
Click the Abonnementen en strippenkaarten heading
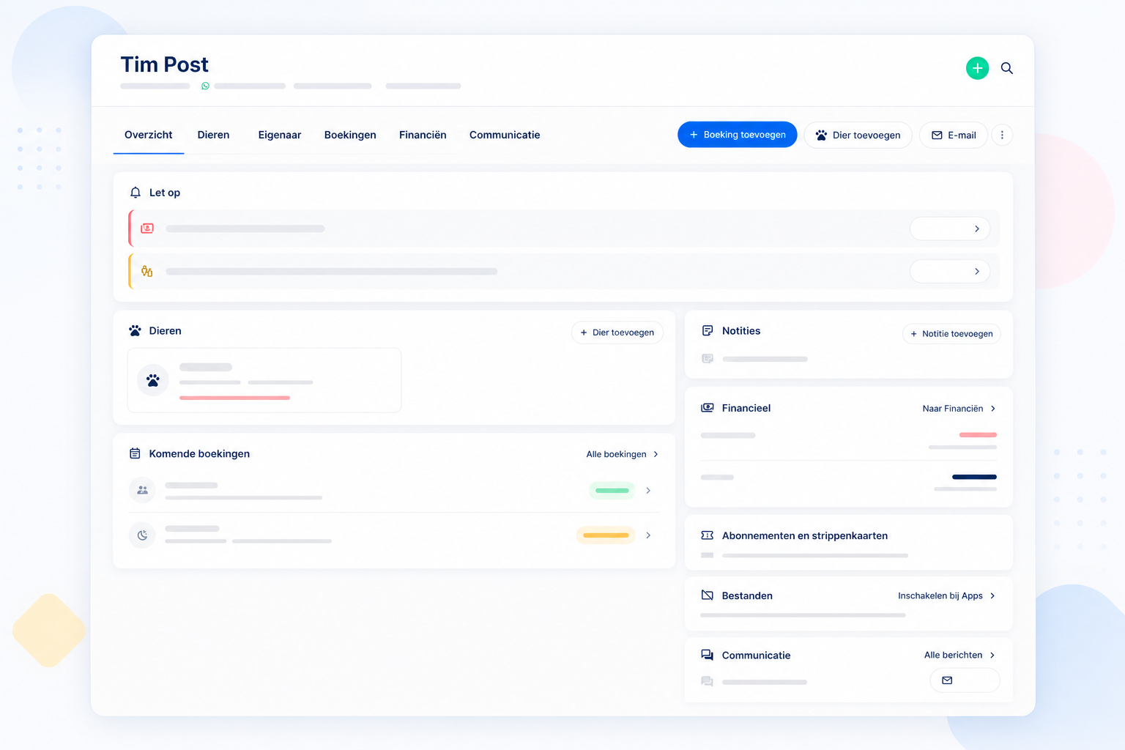[x=805, y=536]
